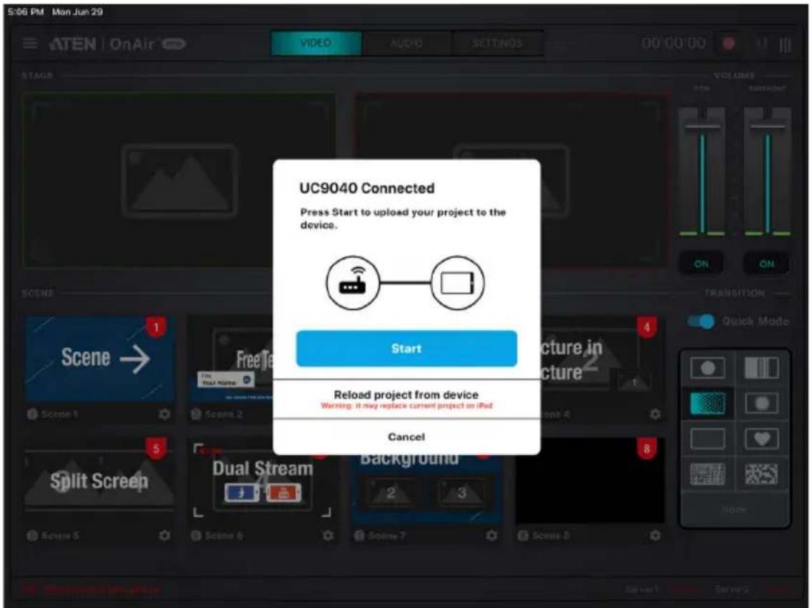Click the 00:00:00 timer display

[x=674, y=44]
